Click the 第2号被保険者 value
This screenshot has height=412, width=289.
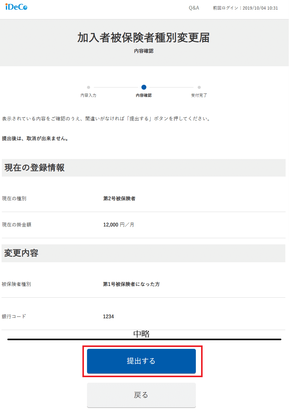(119, 198)
